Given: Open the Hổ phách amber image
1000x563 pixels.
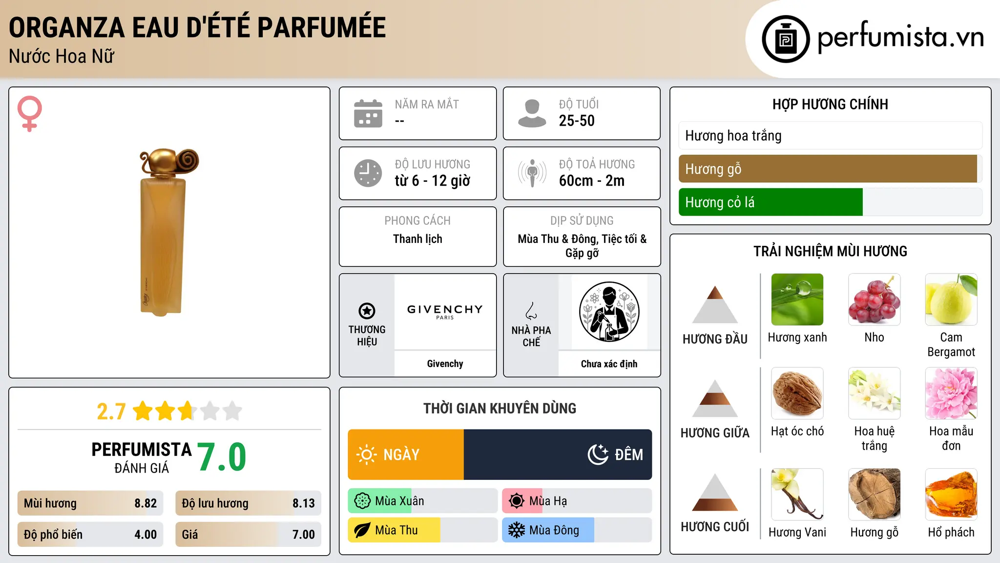Looking at the screenshot, I should pyautogui.click(x=951, y=495).
